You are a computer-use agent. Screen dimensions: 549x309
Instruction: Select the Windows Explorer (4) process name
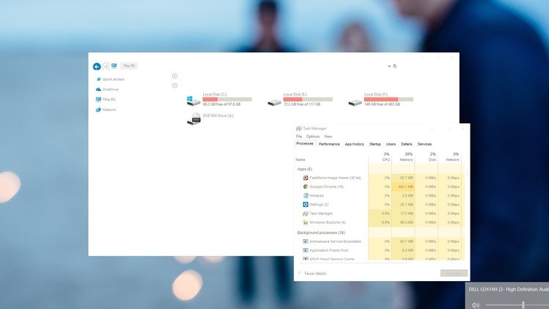[x=328, y=222]
